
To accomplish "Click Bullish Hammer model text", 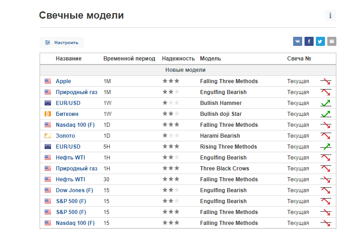I will [221, 103].
